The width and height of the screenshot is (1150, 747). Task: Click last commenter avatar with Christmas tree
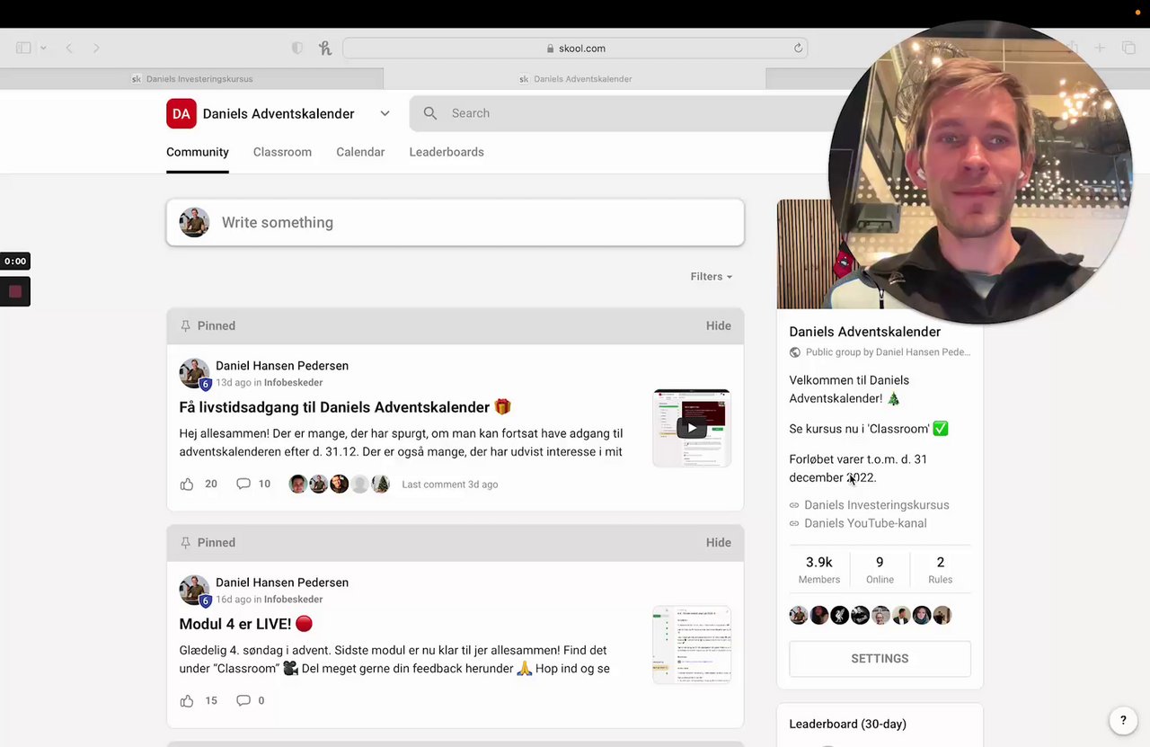[x=381, y=484]
